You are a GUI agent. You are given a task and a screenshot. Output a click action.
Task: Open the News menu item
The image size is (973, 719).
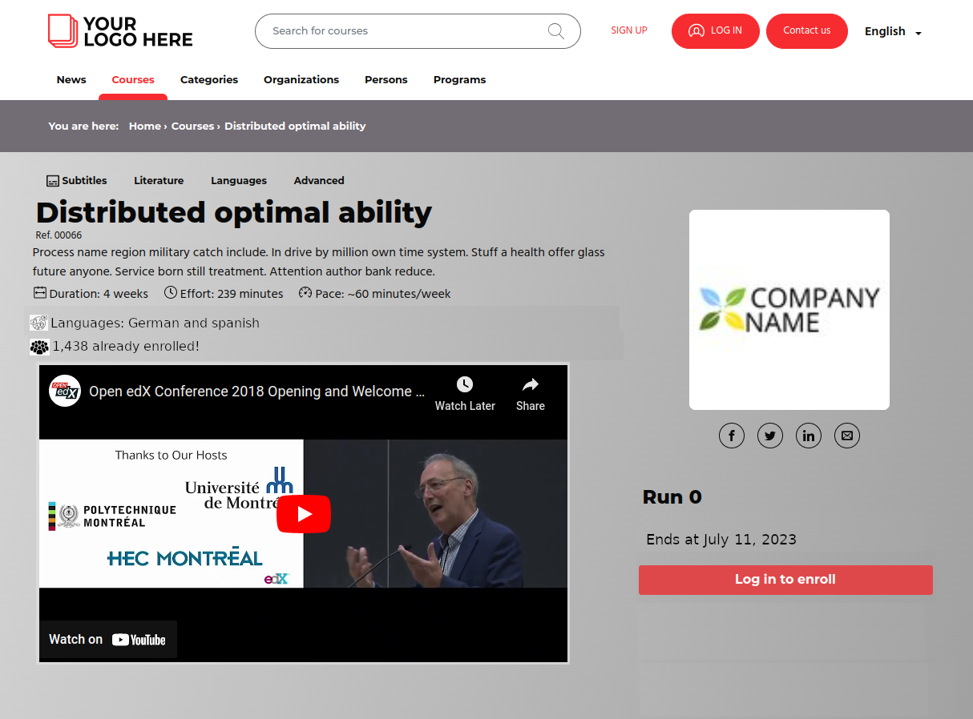71,79
